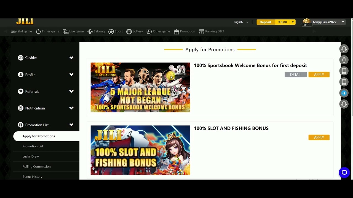Open the English language dropdown
The image size is (353, 198).
tap(241, 22)
